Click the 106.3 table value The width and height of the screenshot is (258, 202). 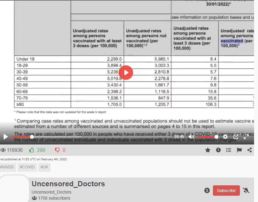(211, 104)
